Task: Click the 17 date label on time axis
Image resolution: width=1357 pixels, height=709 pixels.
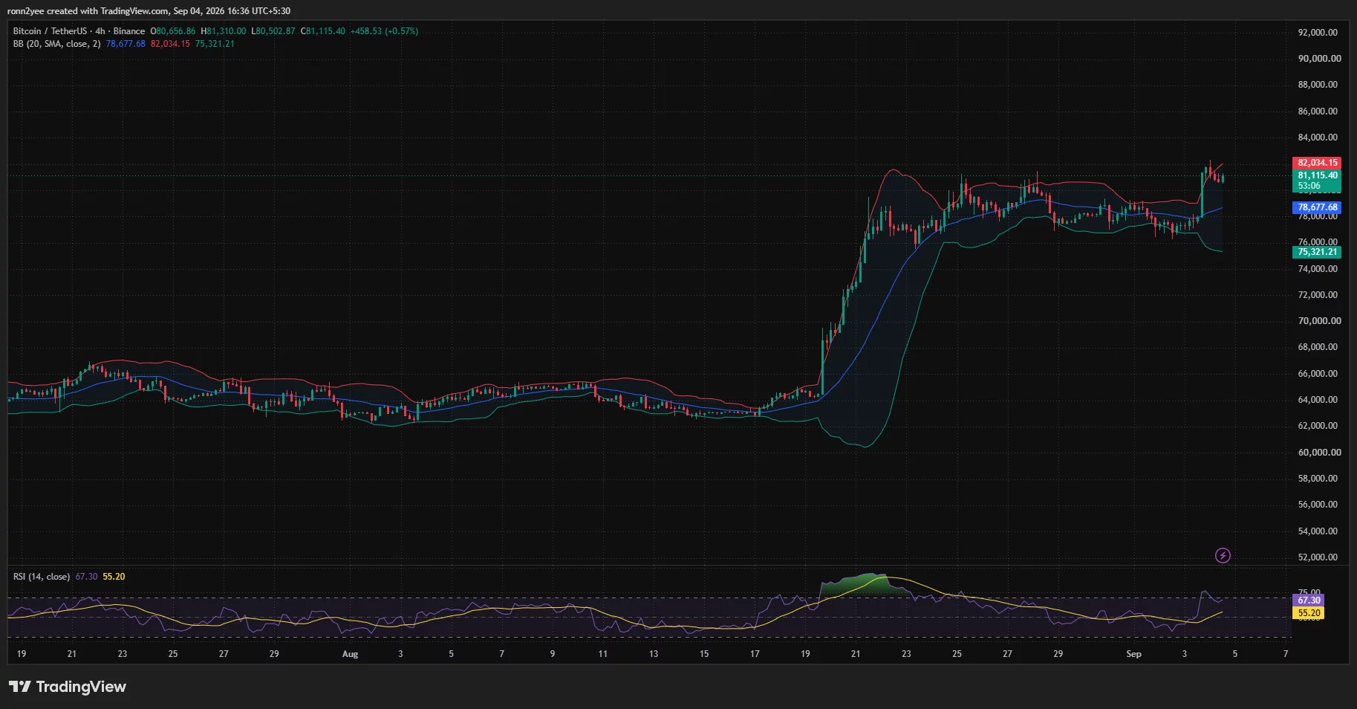Action: pyautogui.click(x=755, y=654)
